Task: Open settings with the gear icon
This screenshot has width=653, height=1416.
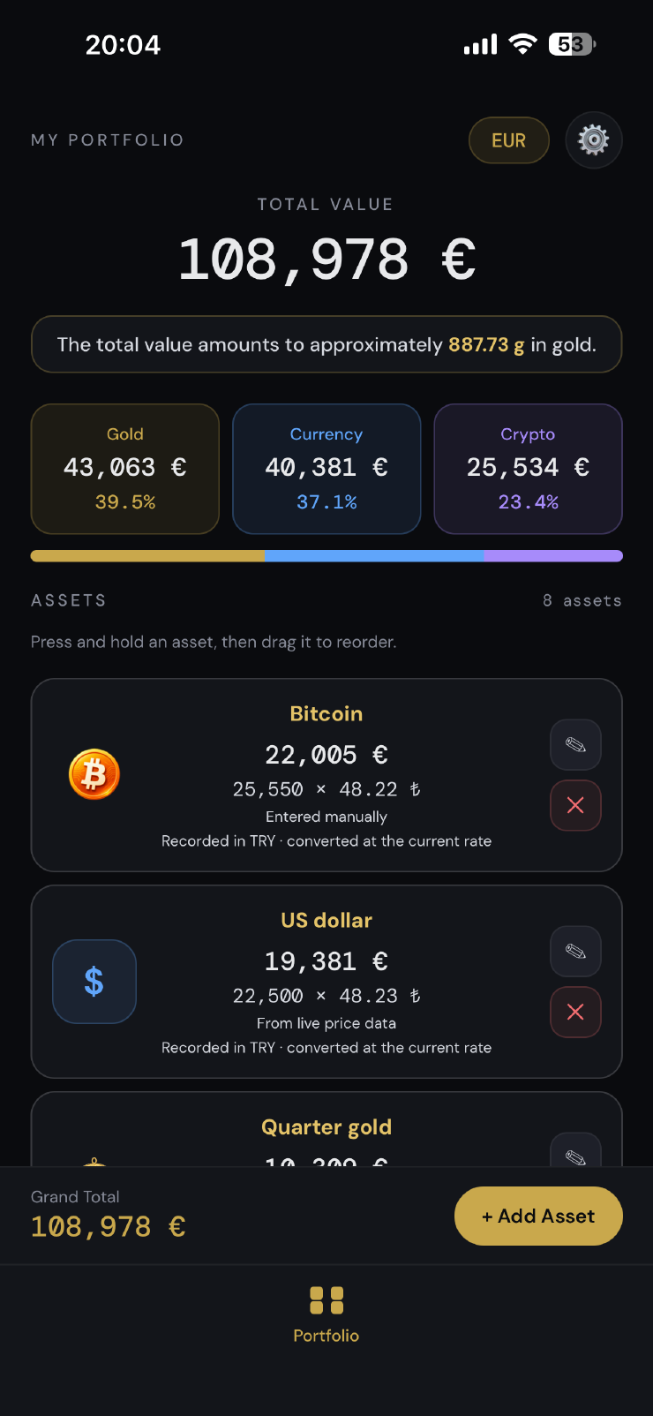Action: (x=593, y=139)
